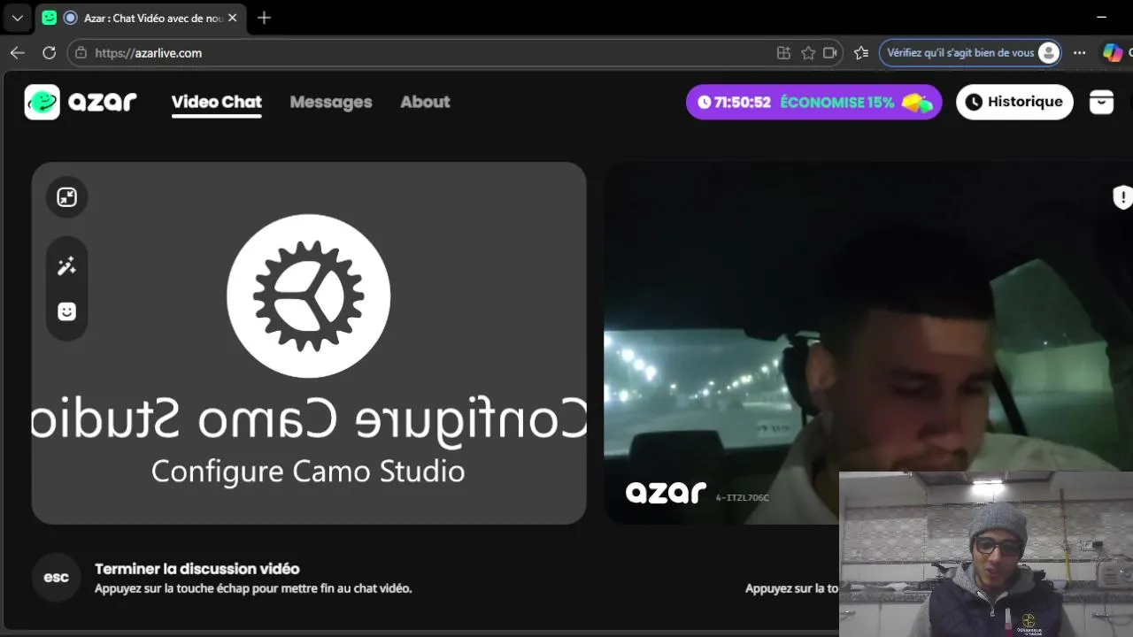The height and width of the screenshot is (637, 1133).
Task: Click the apps icon in the address bar
Action: pos(783,53)
